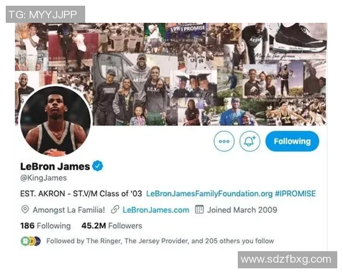This screenshot has height=274, width=343.
Task: Click the verified badge beside LeBron James
Action: tap(98, 166)
